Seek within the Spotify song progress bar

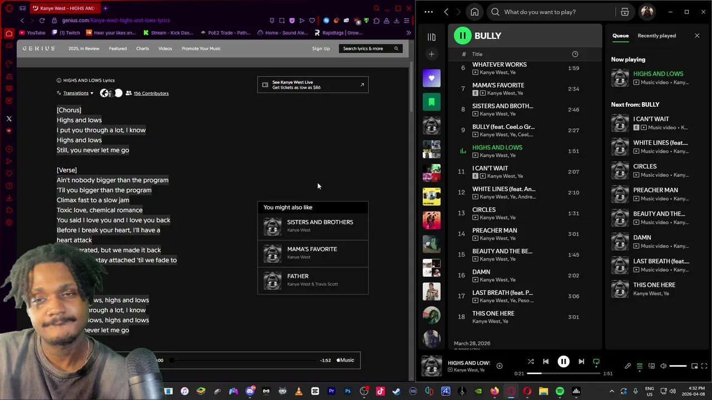[x=563, y=374]
